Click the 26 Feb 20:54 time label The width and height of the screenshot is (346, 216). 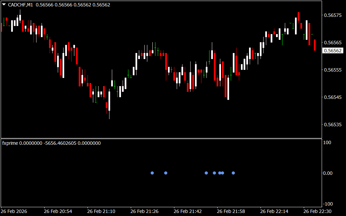pyautogui.click(x=58, y=211)
